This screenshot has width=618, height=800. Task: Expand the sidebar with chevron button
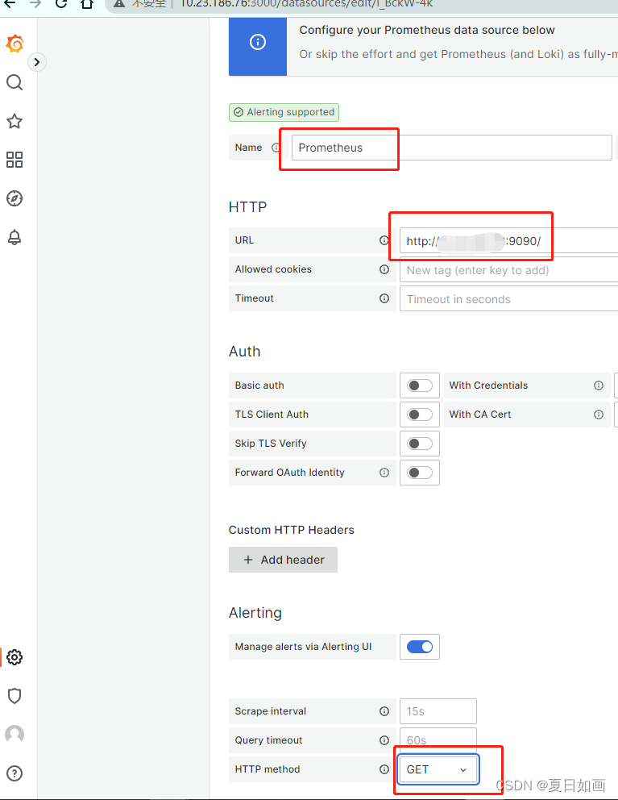click(37, 62)
